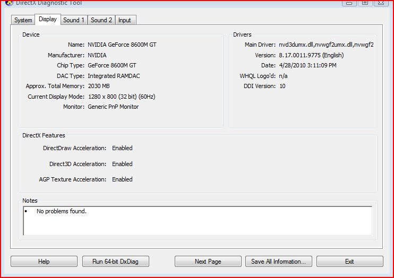This screenshot has width=394, height=278.
Task: Click the Current Display Mode value
Action: click(x=121, y=97)
